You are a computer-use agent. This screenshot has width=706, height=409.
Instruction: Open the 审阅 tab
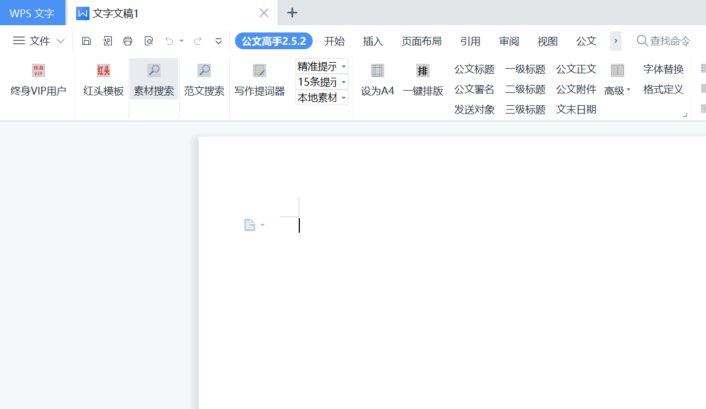[x=509, y=41]
